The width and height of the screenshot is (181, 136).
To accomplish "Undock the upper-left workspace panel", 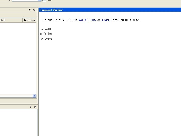I will [x=30, y=10].
